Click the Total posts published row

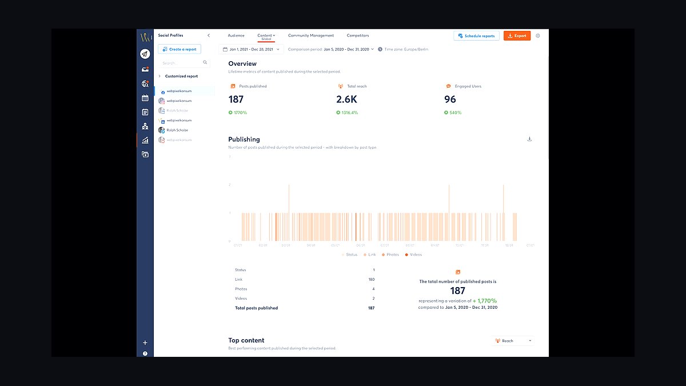305,308
